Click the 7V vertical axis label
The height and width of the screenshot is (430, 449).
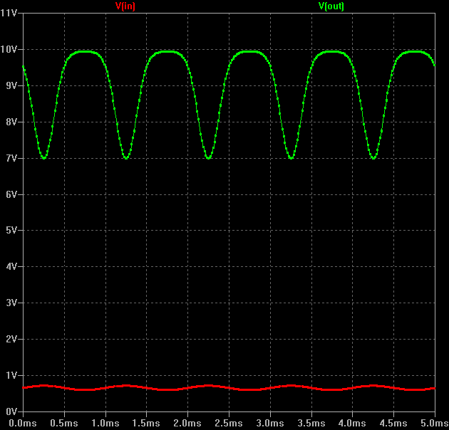point(11,158)
